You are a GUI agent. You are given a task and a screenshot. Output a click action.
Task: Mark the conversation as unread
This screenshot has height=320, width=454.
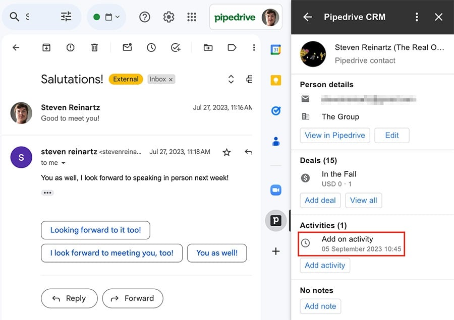click(x=127, y=47)
